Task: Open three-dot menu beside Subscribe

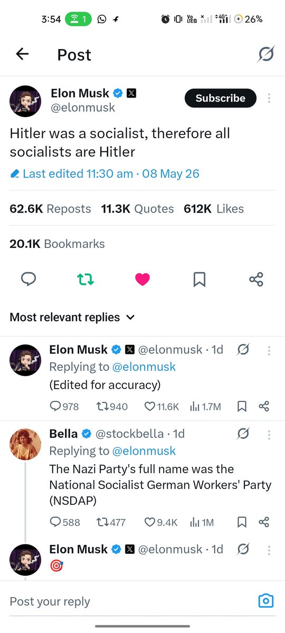Action: pyautogui.click(x=269, y=98)
